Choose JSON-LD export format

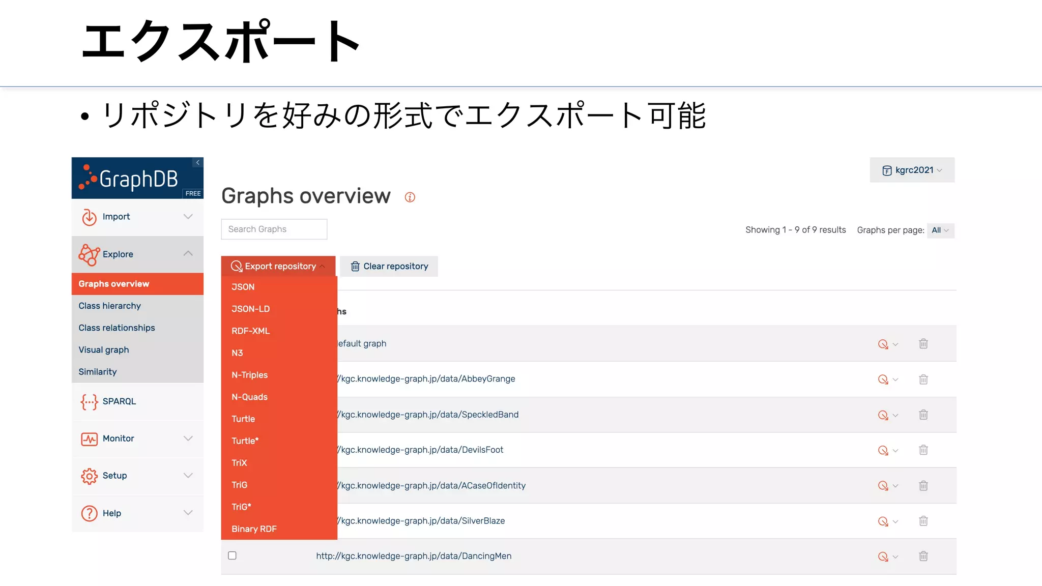[x=279, y=309]
